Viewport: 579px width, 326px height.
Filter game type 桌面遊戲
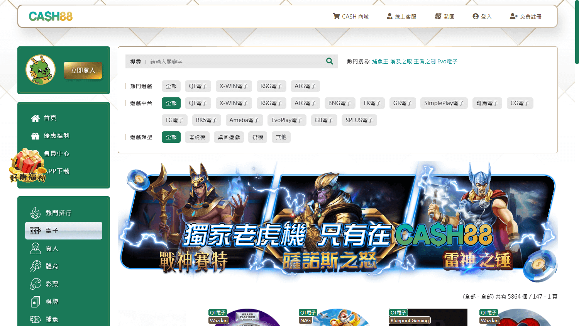point(229,137)
